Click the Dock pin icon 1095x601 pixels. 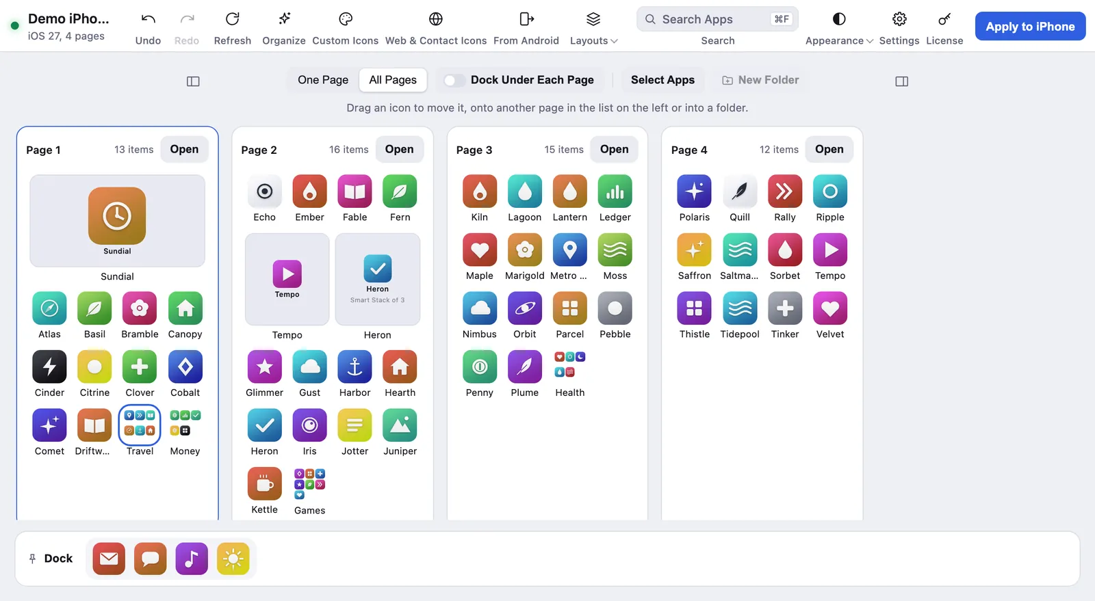click(32, 559)
